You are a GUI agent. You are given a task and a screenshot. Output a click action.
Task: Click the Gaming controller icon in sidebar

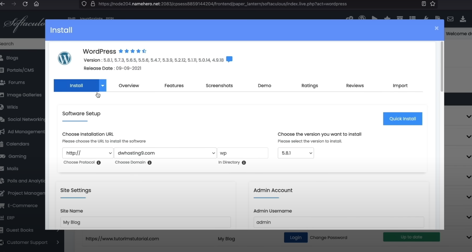click(2, 156)
